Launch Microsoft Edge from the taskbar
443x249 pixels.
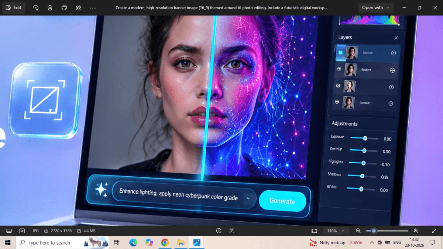[133, 242]
